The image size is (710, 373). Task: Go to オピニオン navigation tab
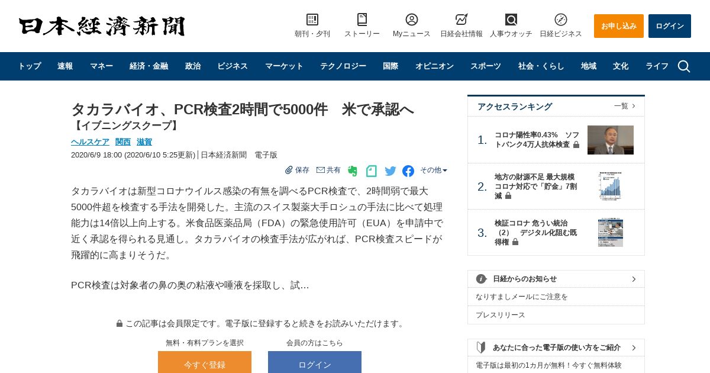pyautogui.click(x=434, y=66)
